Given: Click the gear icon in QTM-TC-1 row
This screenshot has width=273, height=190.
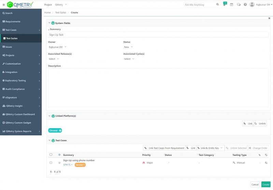Looking at the screenshot, I should (59, 163).
